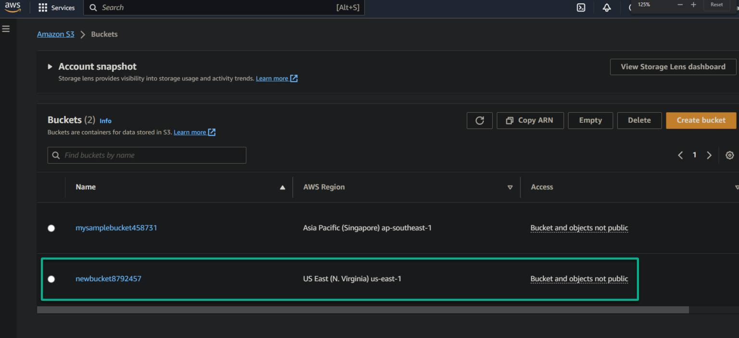
Task: Click the Create bucket button
Action: pyautogui.click(x=701, y=120)
